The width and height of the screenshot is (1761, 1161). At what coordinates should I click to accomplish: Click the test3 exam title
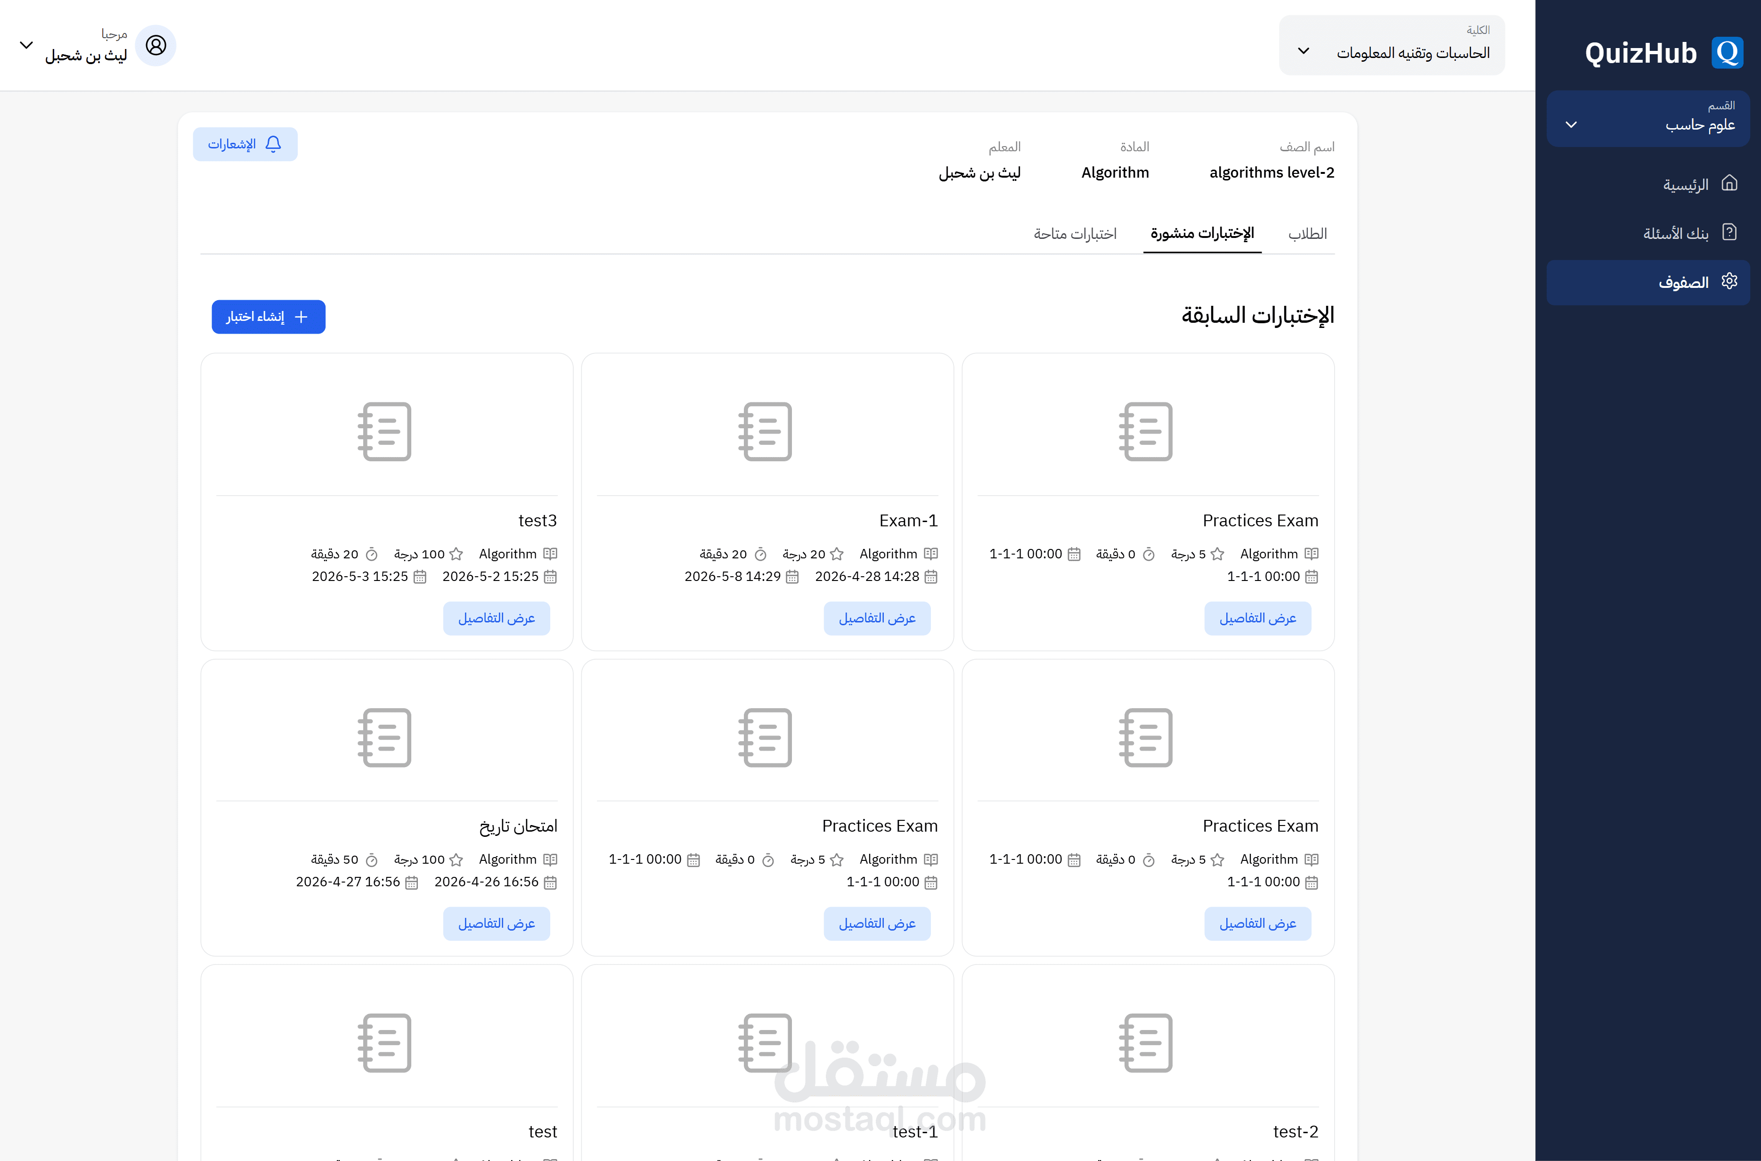(538, 521)
